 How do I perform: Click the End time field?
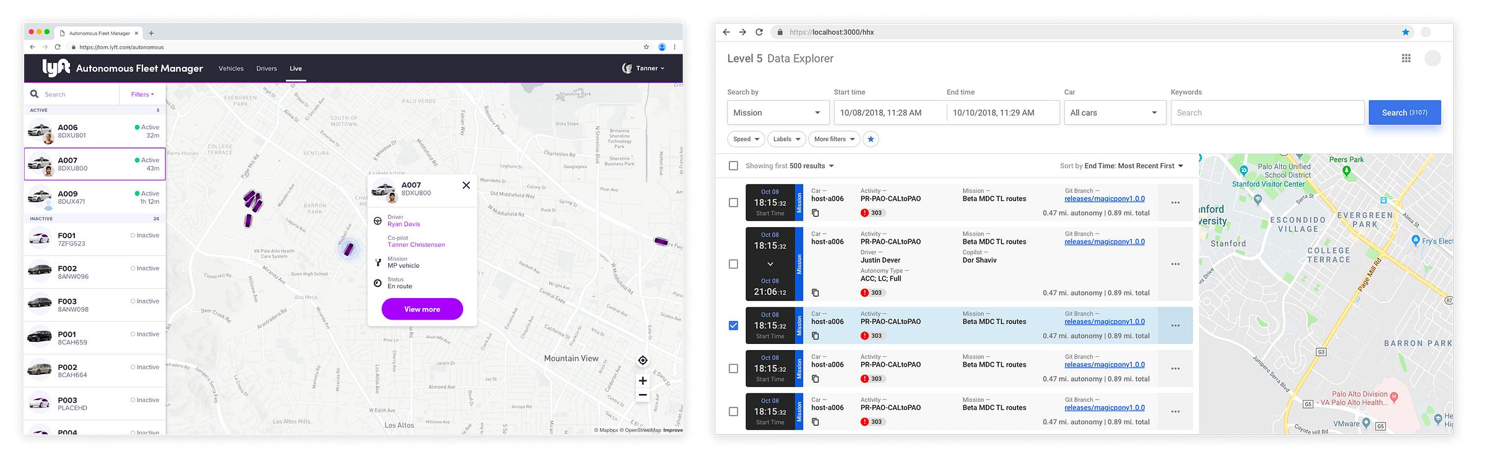click(x=1003, y=113)
